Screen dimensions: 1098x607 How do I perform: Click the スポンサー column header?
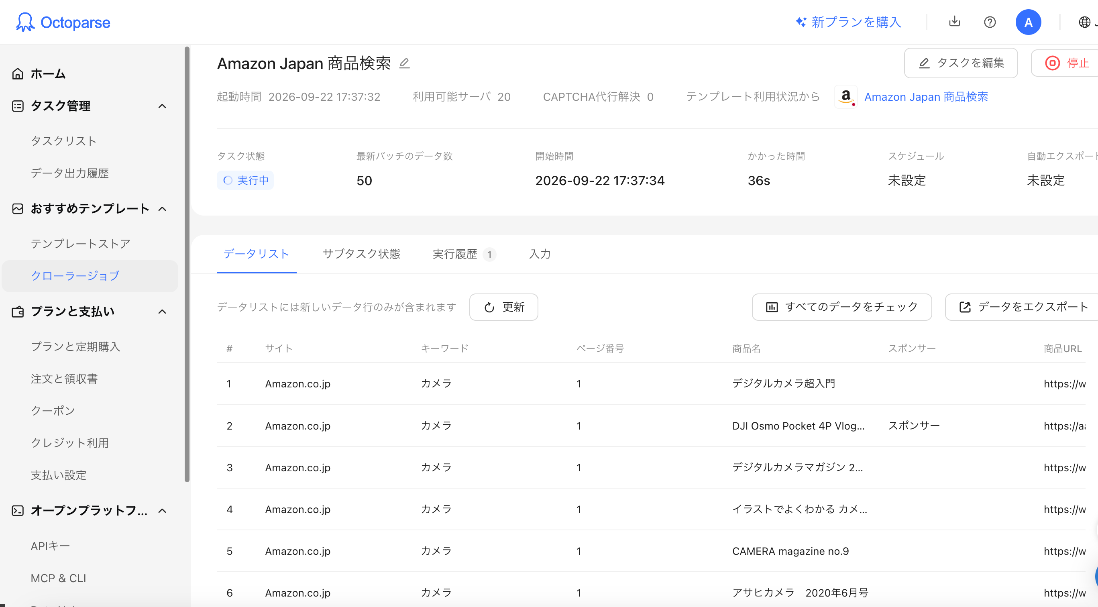point(912,348)
